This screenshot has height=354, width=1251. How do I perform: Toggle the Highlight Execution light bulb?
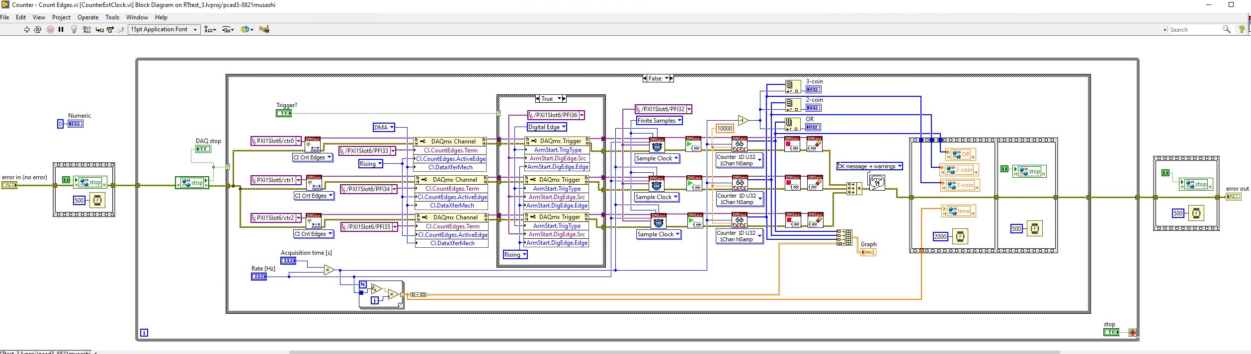pos(74,30)
